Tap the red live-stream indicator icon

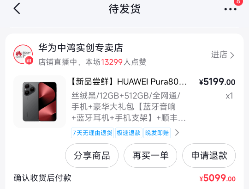coord(29,61)
